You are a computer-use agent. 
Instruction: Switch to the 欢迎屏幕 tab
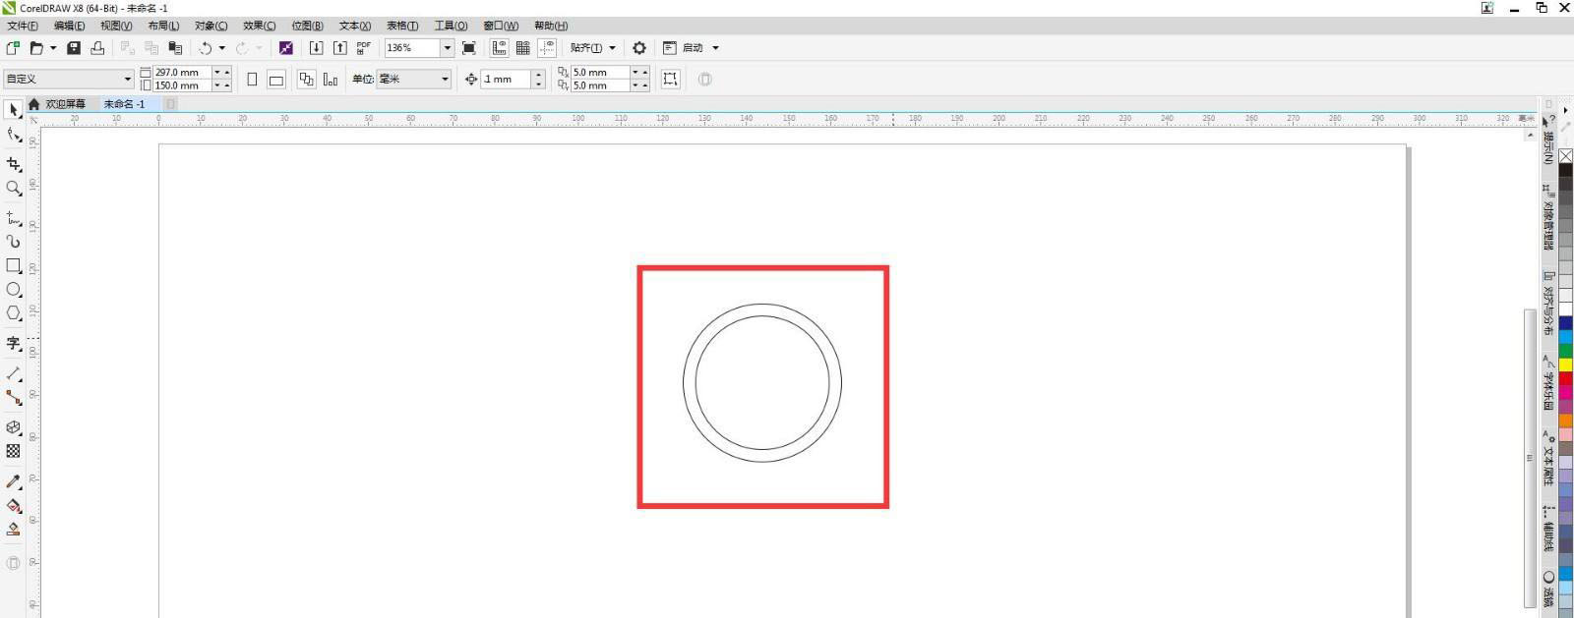(x=65, y=104)
